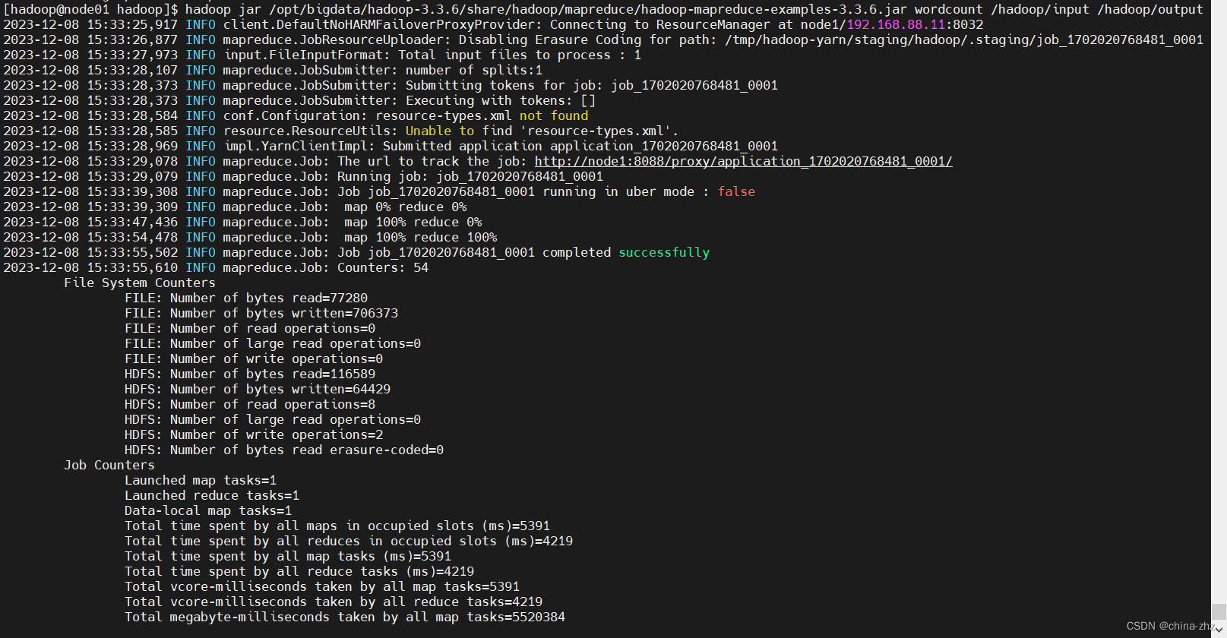Click the vertical scrollbar thumb
Screen dimensions: 1227x638
coord(1219,611)
